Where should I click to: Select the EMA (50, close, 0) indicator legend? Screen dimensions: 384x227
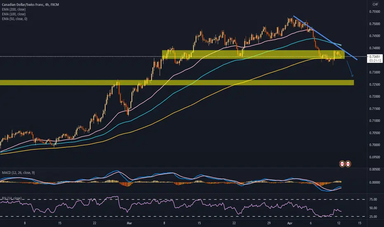coord(14,19)
